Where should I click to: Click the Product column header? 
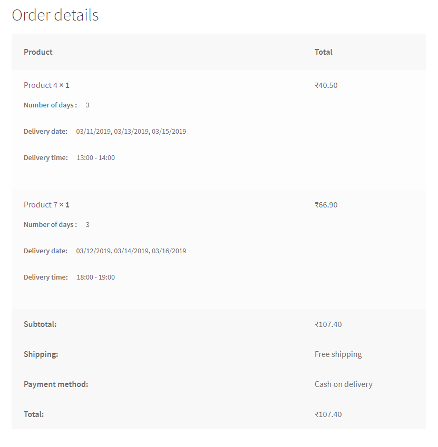(x=38, y=52)
